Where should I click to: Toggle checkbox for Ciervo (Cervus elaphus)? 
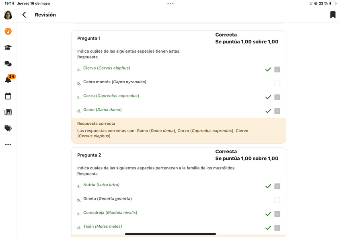point(277,70)
